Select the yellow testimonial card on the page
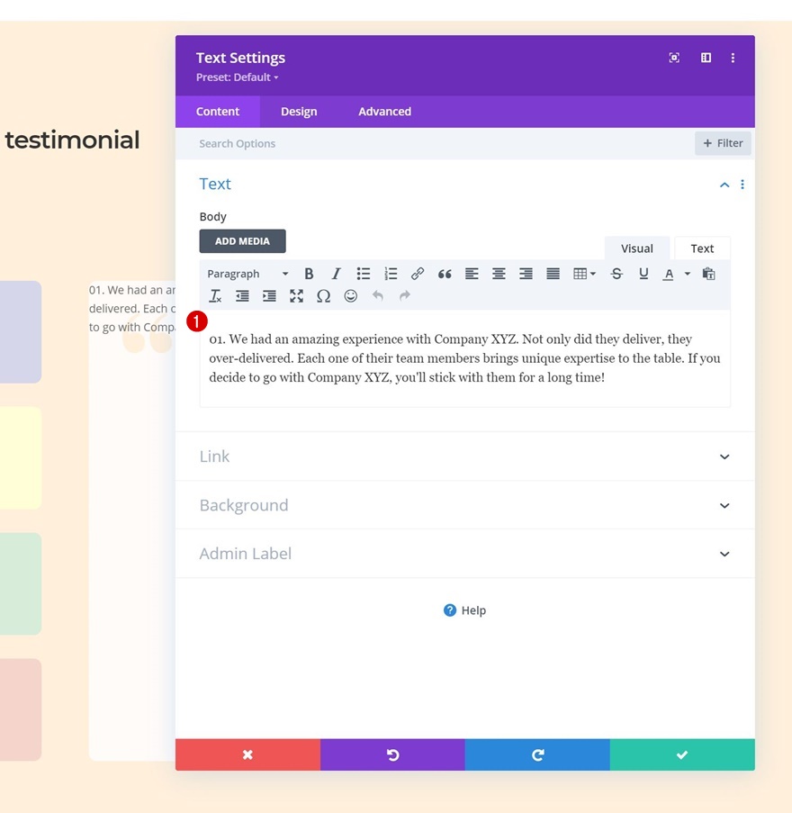The width and height of the screenshot is (792, 813). (20, 458)
